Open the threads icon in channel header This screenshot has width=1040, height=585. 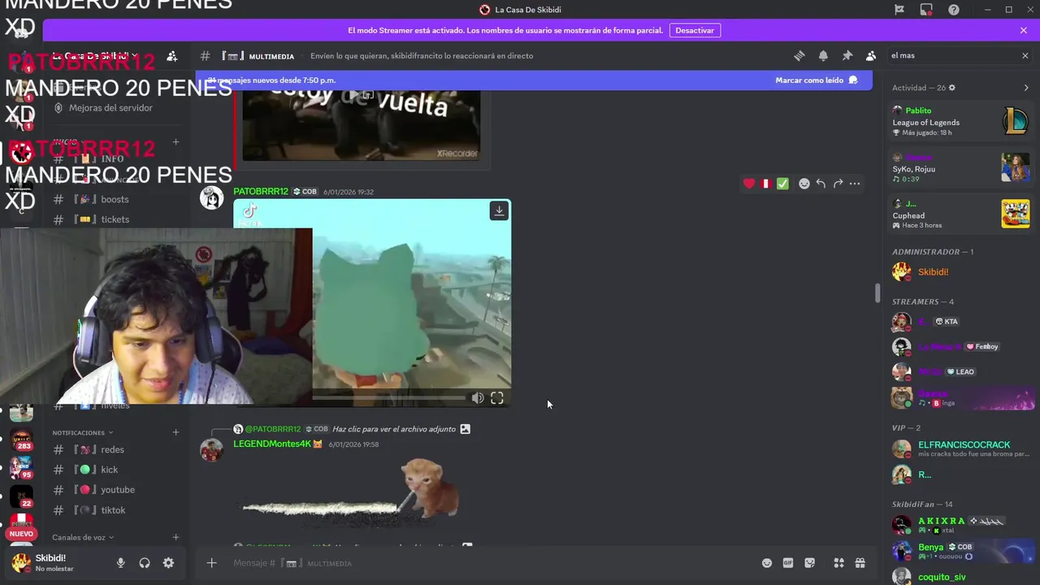(799, 56)
